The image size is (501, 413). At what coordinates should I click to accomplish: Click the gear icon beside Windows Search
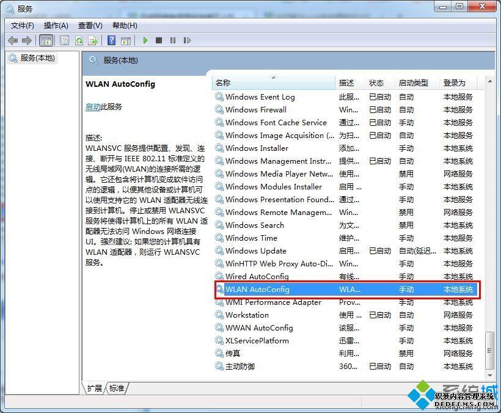tap(219, 225)
